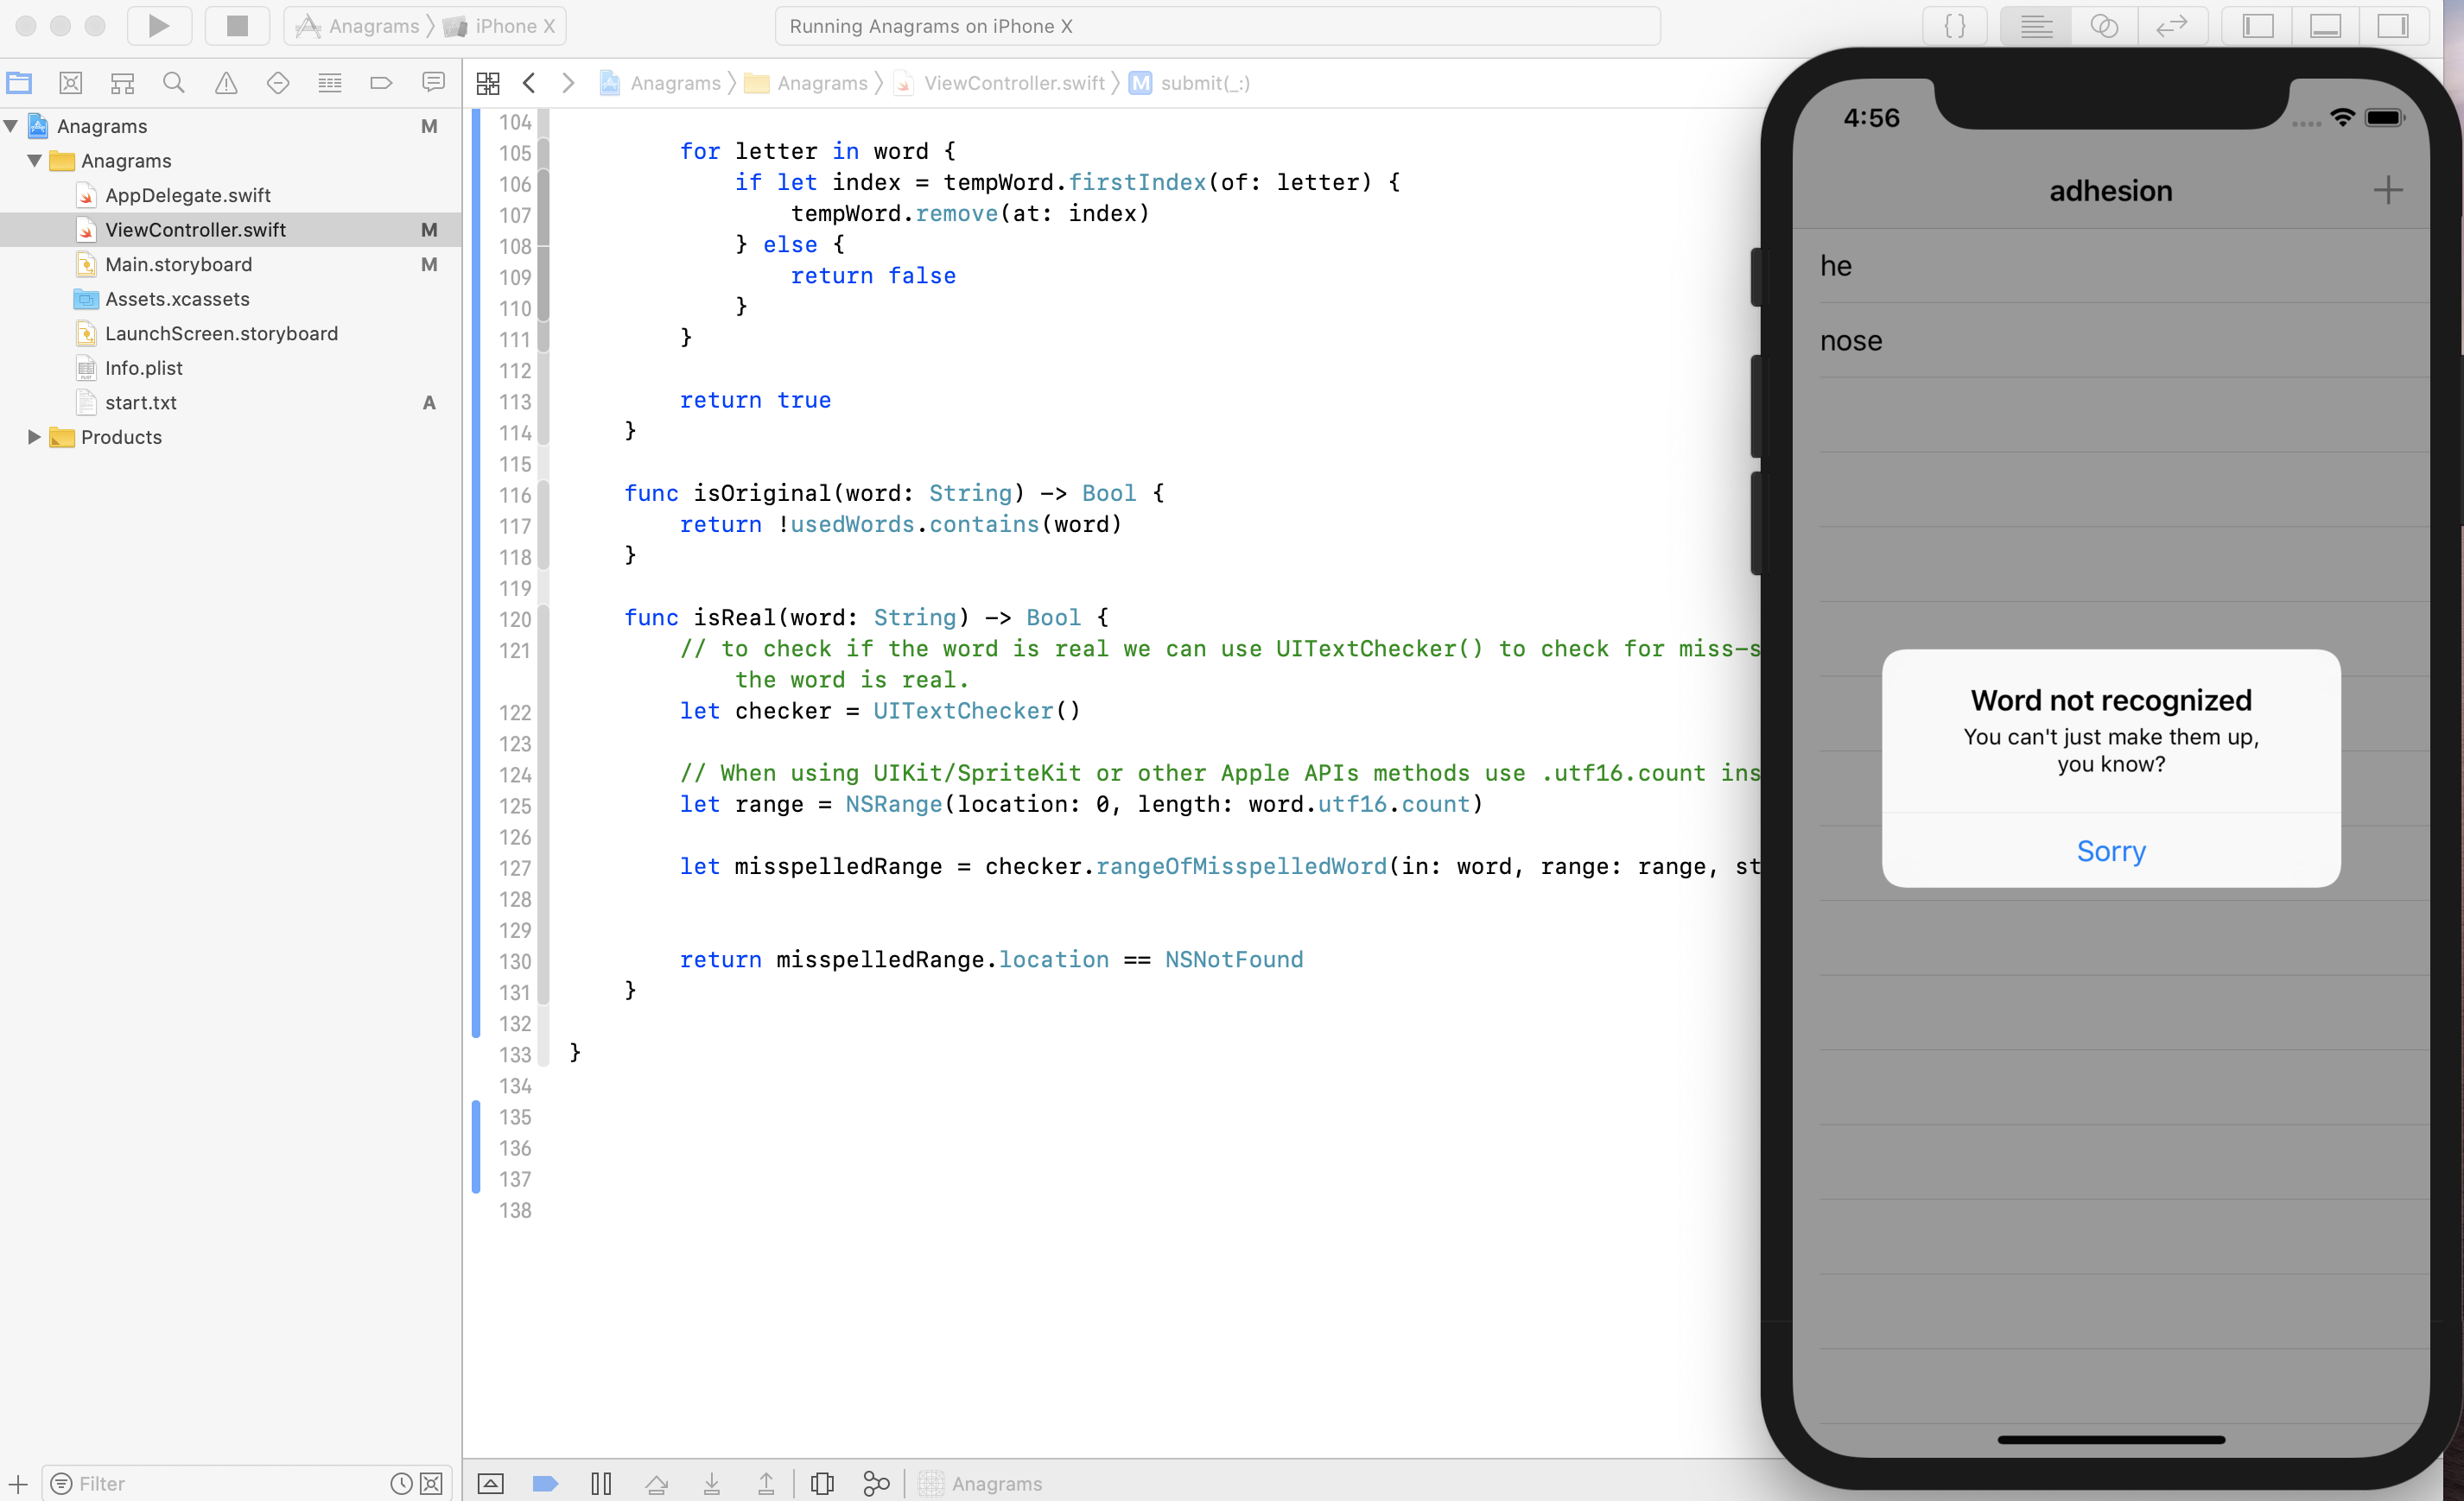The image size is (2464, 1501).
Task: Open the Breakpoint navigator icon
Action: 381,83
